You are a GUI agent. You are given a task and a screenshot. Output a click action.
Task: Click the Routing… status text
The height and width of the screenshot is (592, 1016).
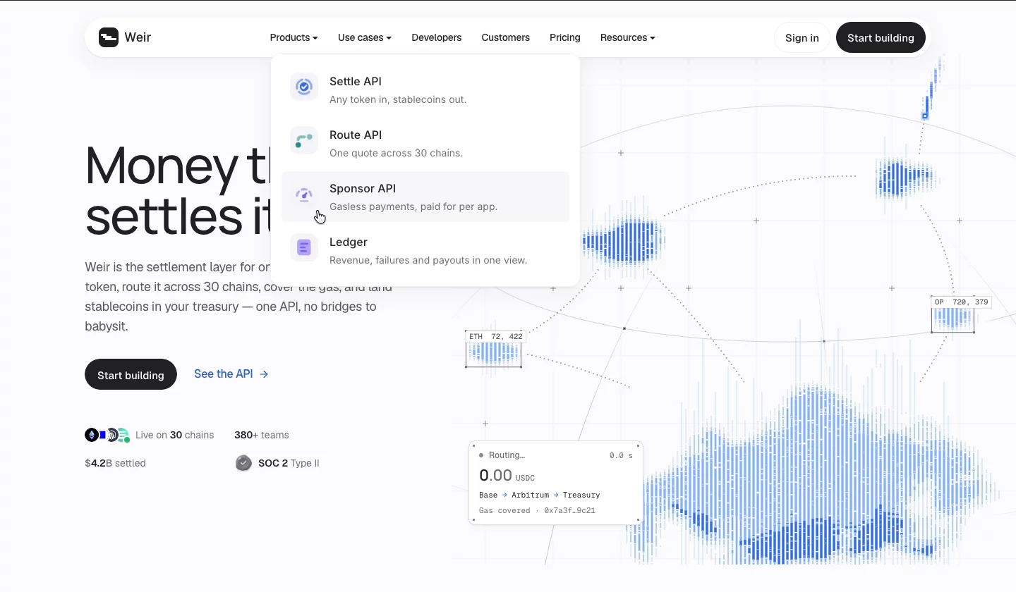click(507, 455)
